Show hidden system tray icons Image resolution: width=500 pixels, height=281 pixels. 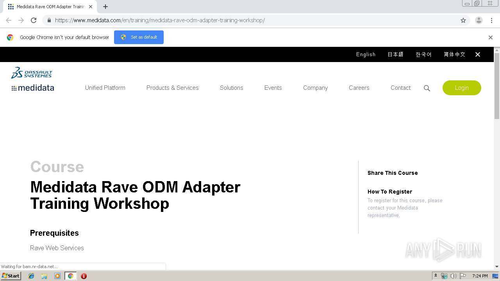click(x=436, y=276)
